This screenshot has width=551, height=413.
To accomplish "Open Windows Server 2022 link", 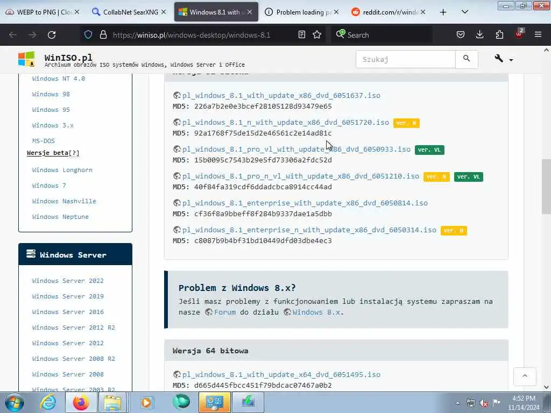I will pos(68,281).
